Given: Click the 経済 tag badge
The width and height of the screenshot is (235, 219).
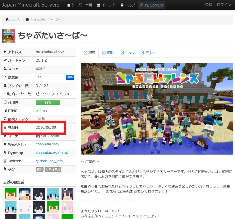Looking at the screenshot, I should tap(40, 169).
